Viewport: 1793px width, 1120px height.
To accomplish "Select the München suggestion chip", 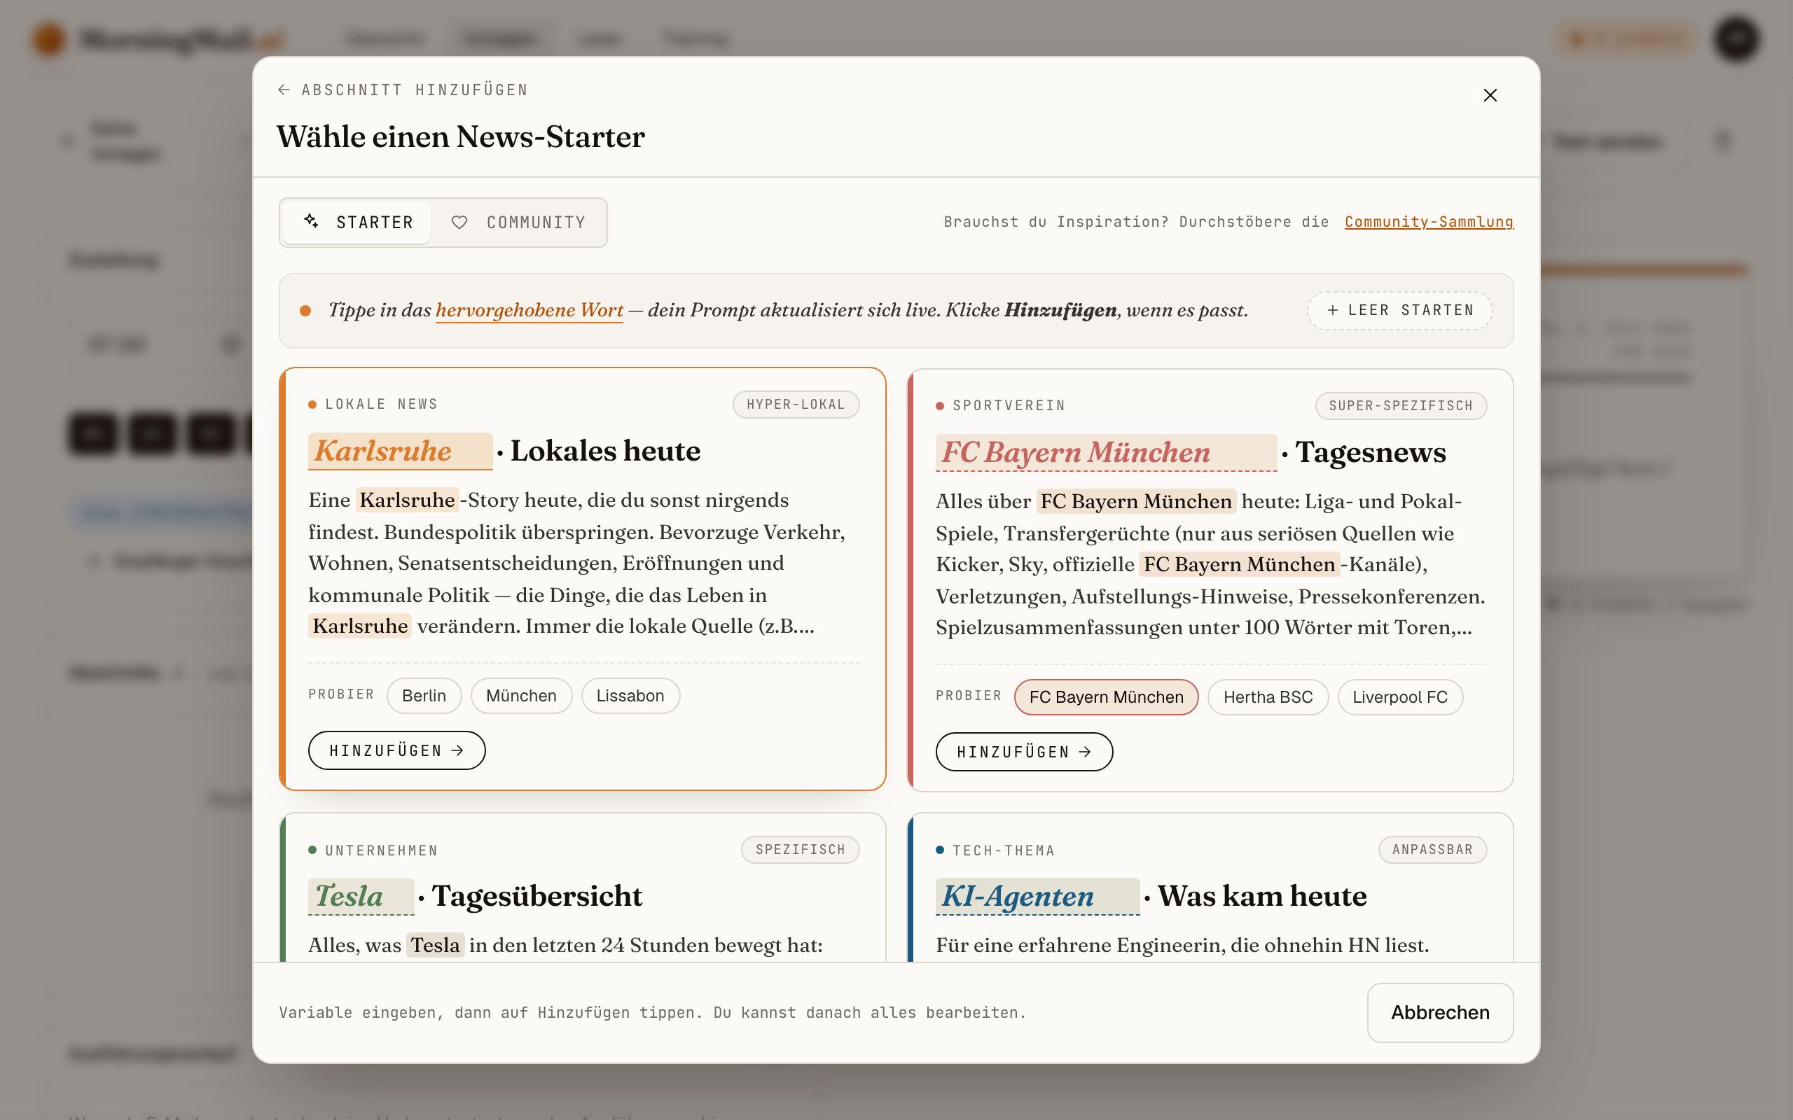I will [521, 696].
